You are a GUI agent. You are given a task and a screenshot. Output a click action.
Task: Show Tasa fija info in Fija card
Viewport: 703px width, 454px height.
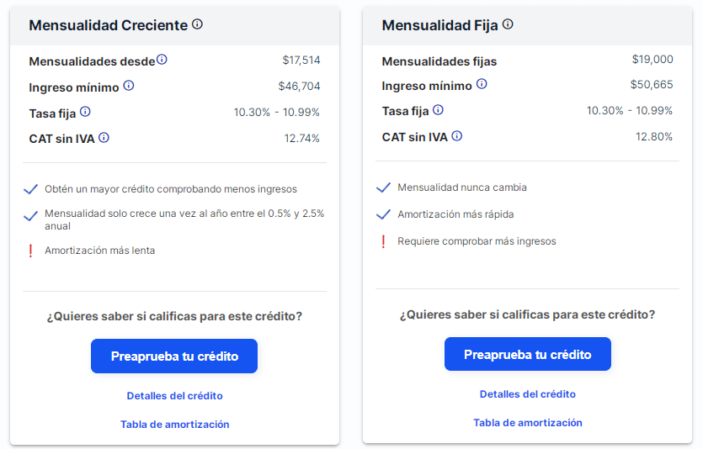pyautogui.click(x=438, y=109)
